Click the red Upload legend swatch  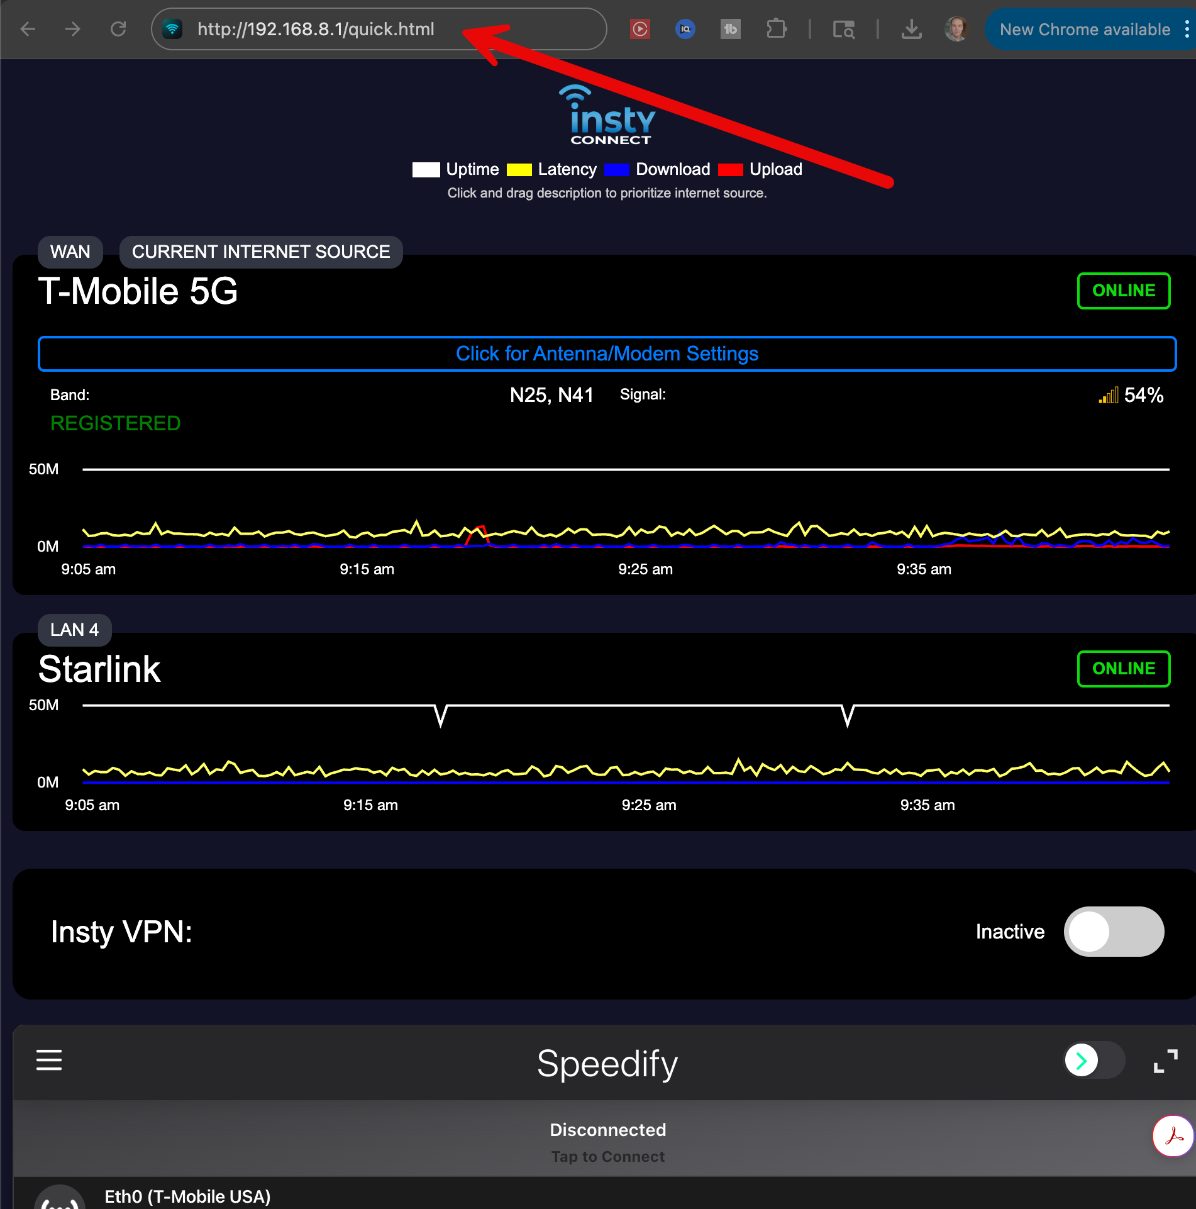(731, 170)
